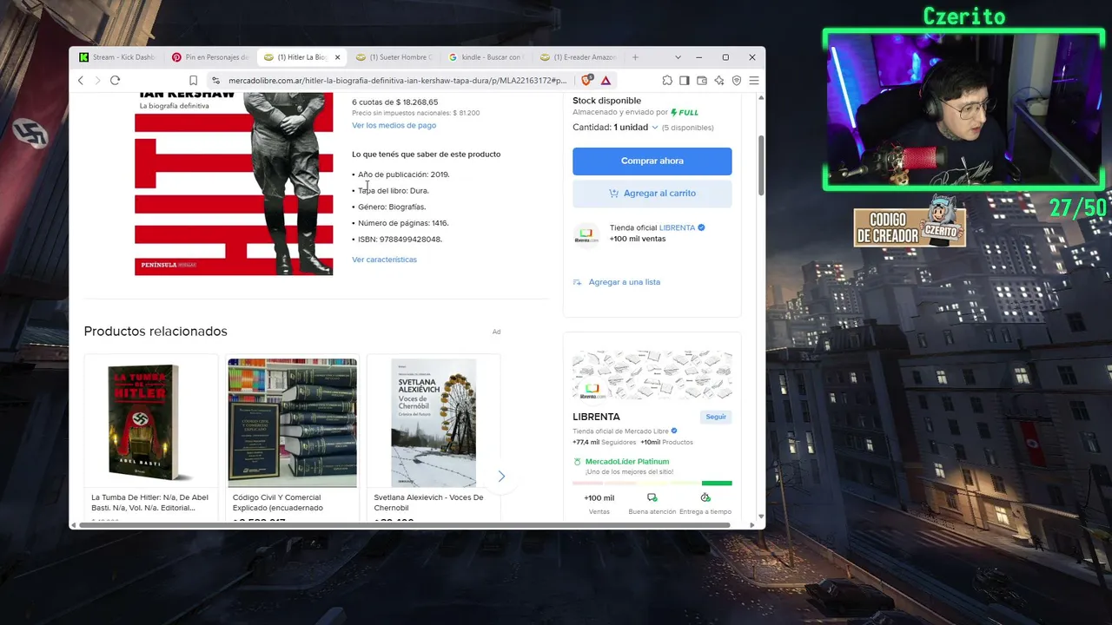Click the page vertical scrollbar thumb
The height and width of the screenshot is (625, 1112).
click(x=762, y=165)
